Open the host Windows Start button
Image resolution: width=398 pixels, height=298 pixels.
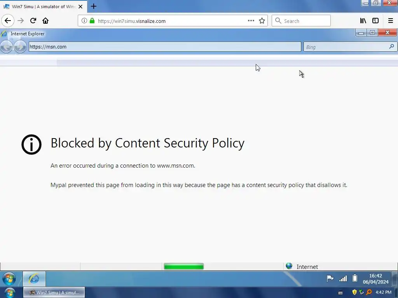tap(10, 293)
